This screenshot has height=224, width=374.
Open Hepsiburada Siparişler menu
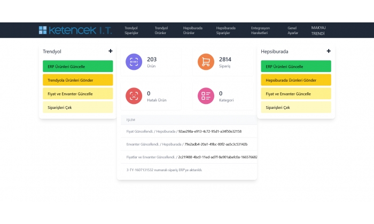[x=225, y=30]
